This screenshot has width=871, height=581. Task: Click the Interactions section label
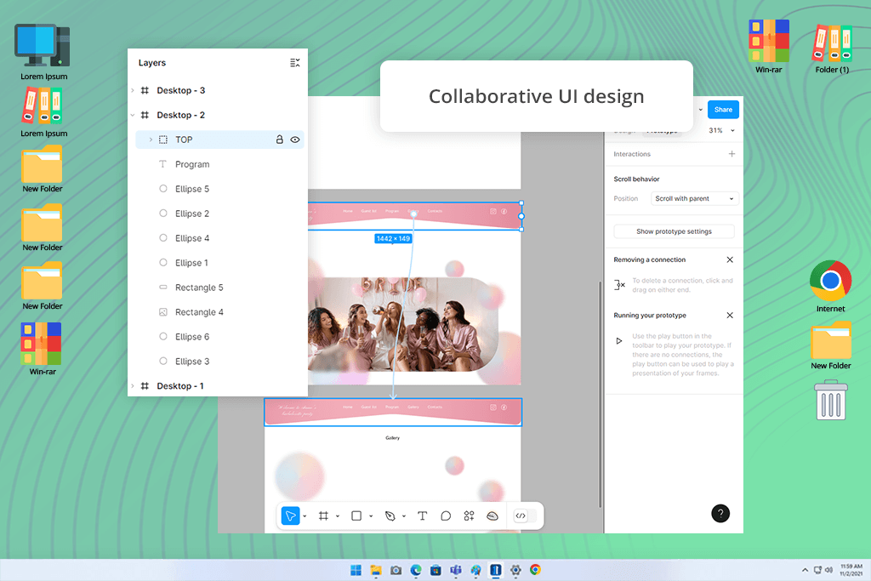632,154
